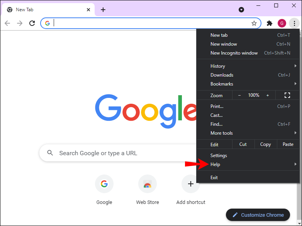The image size is (302, 226).
Task: Click Copy in the Edit row
Action: (x=265, y=144)
